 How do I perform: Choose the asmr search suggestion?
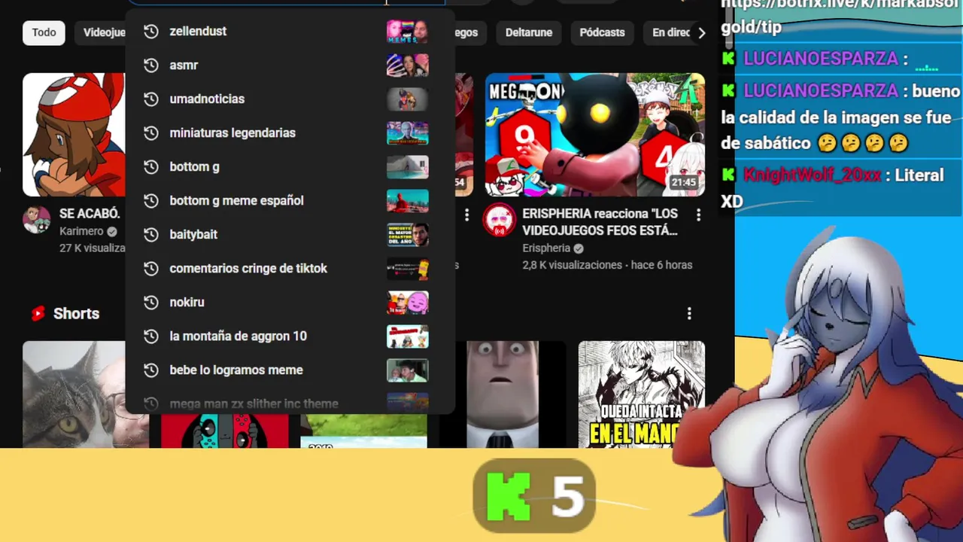click(290, 65)
